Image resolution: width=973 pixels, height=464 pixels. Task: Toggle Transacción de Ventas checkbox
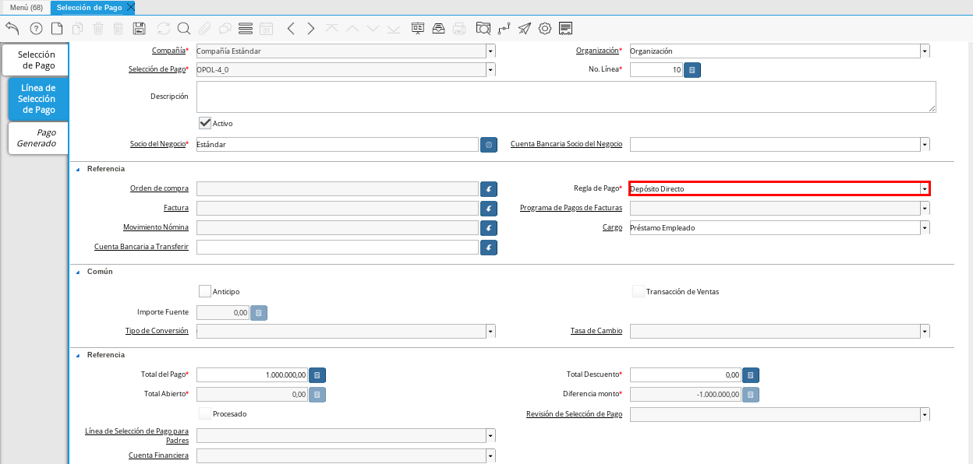tap(639, 291)
